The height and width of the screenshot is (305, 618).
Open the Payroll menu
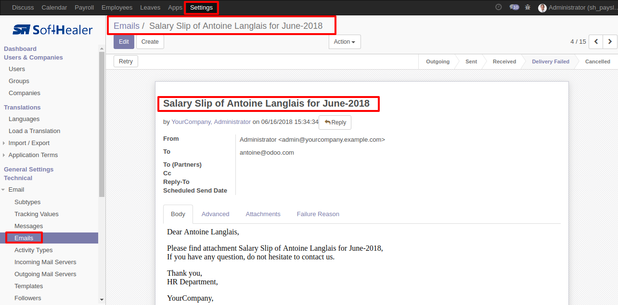(x=84, y=8)
